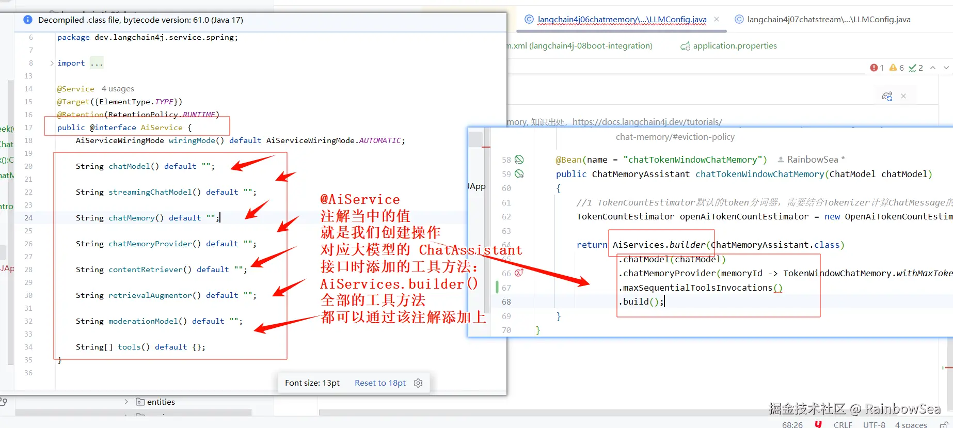Expand the entities folder in project tree
Image resolution: width=953 pixels, height=428 pixels.
tap(126, 402)
